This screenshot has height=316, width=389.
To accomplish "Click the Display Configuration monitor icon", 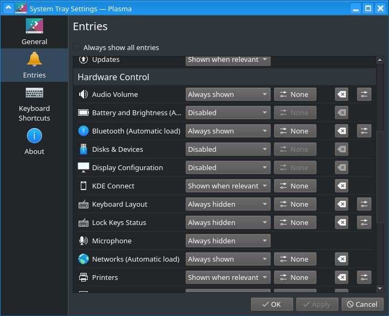I will (84, 167).
